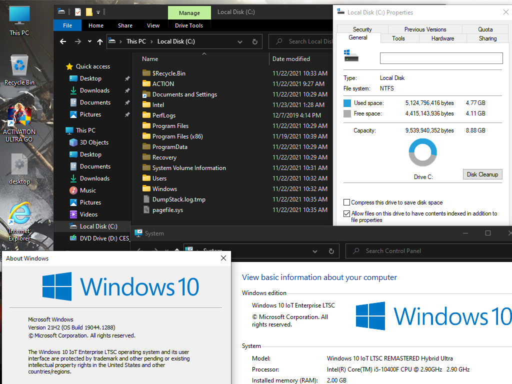Screen dimensions: 512x384
Task: Open the customize quick access toolbar dropdown
Action: 98,12
